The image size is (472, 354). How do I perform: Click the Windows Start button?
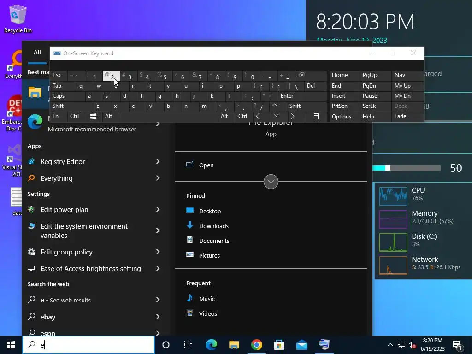click(11, 345)
